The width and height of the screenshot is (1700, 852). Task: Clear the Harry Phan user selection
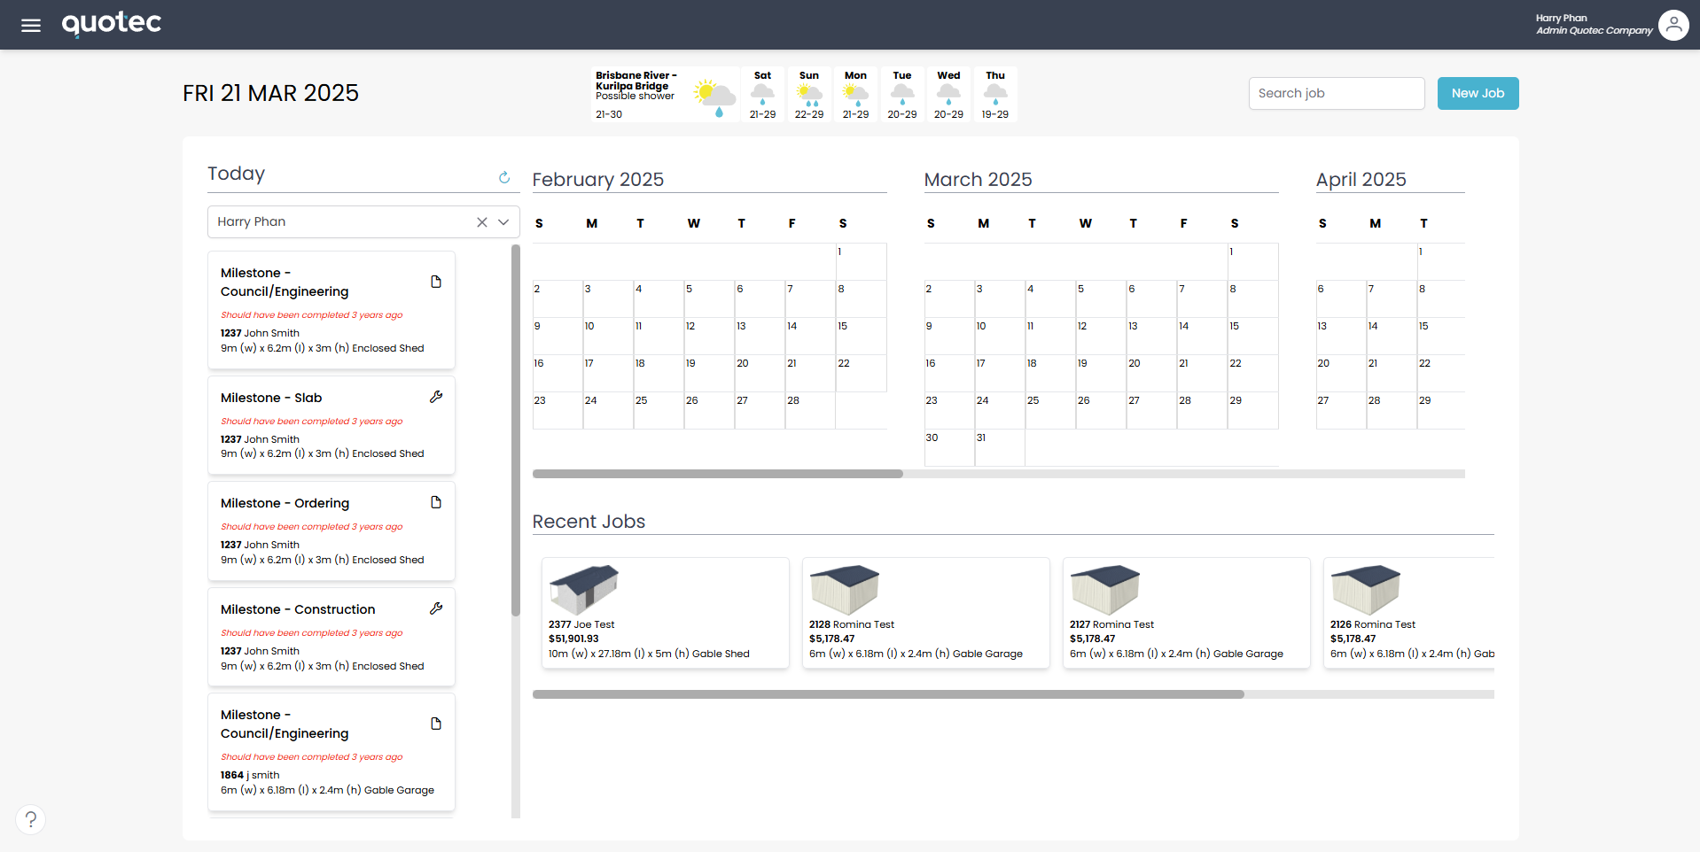tap(482, 222)
